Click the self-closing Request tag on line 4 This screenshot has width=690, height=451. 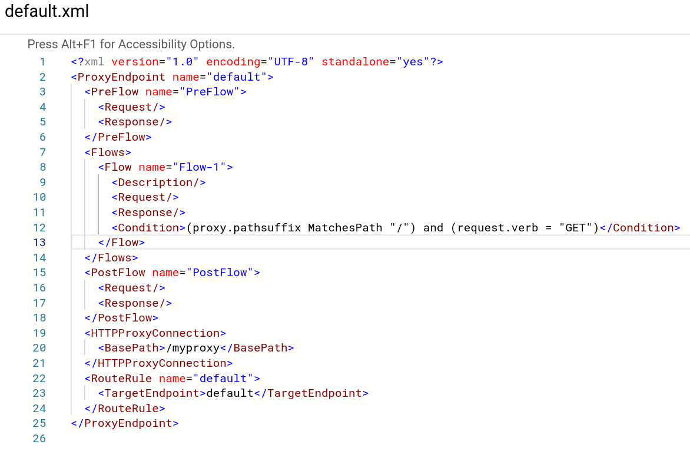131,107
